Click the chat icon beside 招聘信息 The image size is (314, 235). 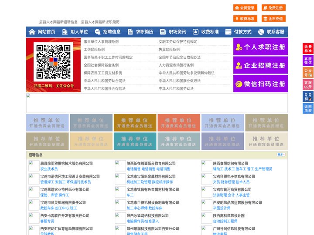tap(98, 32)
